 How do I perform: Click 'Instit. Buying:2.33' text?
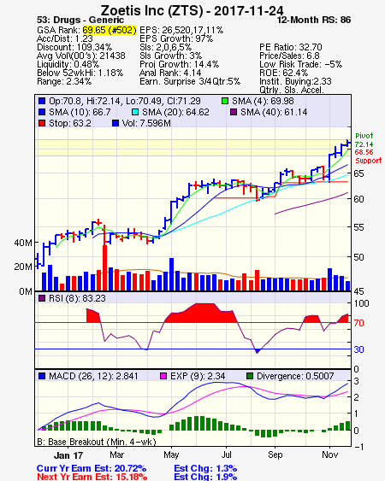[295, 82]
